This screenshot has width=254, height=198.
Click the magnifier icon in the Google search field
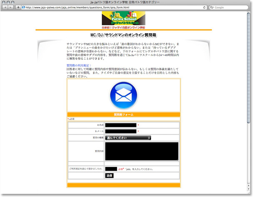coord(212,7)
